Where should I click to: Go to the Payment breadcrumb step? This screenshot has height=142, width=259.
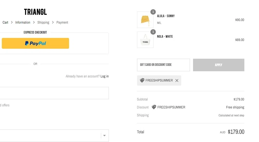[x=62, y=22]
